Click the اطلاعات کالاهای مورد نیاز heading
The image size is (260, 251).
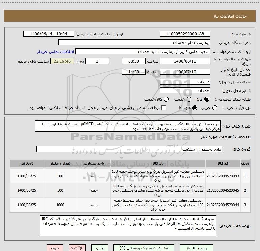pos(226,137)
